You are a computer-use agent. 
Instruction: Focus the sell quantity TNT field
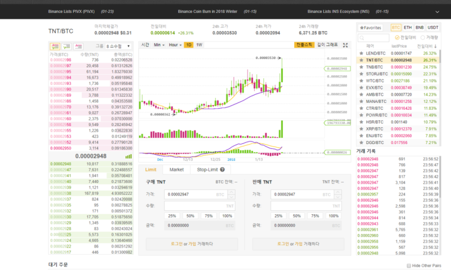click(x=306, y=206)
